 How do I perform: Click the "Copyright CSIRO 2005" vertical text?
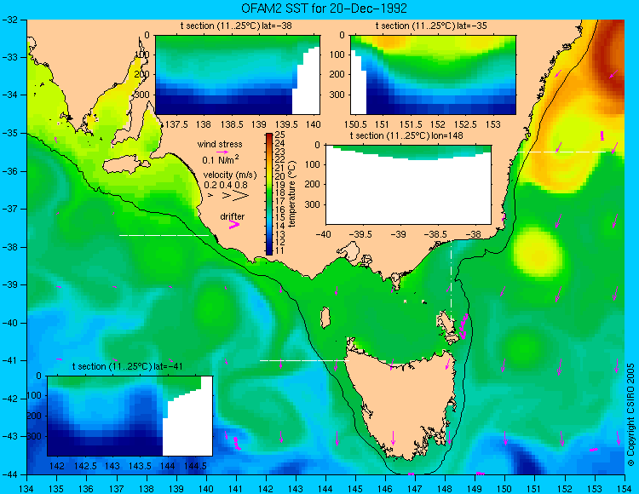(x=630, y=415)
